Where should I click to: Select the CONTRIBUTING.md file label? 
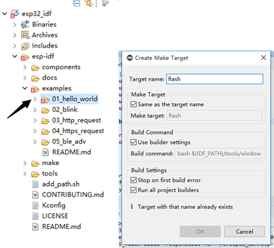tap(73, 195)
